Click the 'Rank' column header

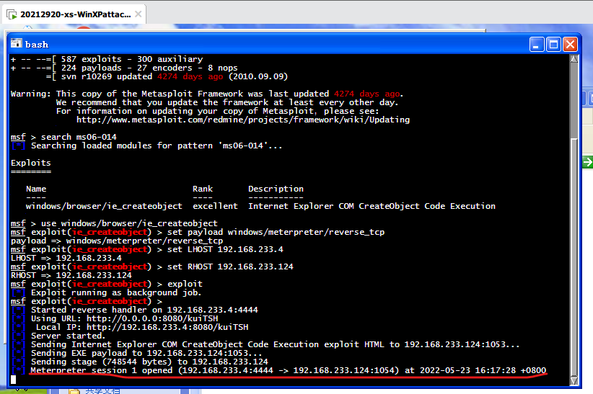(x=203, y=189)
